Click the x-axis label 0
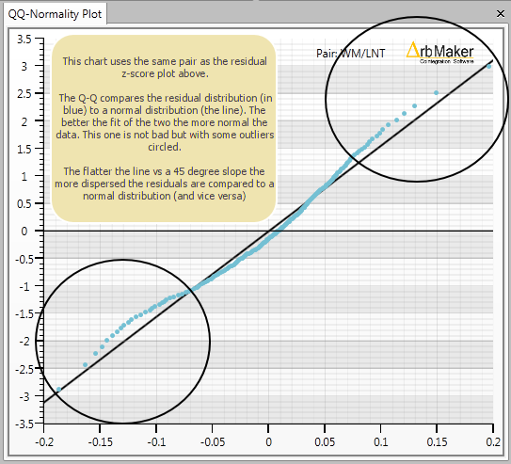Viewport: 511px width, 464px height. click(x=268, y=441)
